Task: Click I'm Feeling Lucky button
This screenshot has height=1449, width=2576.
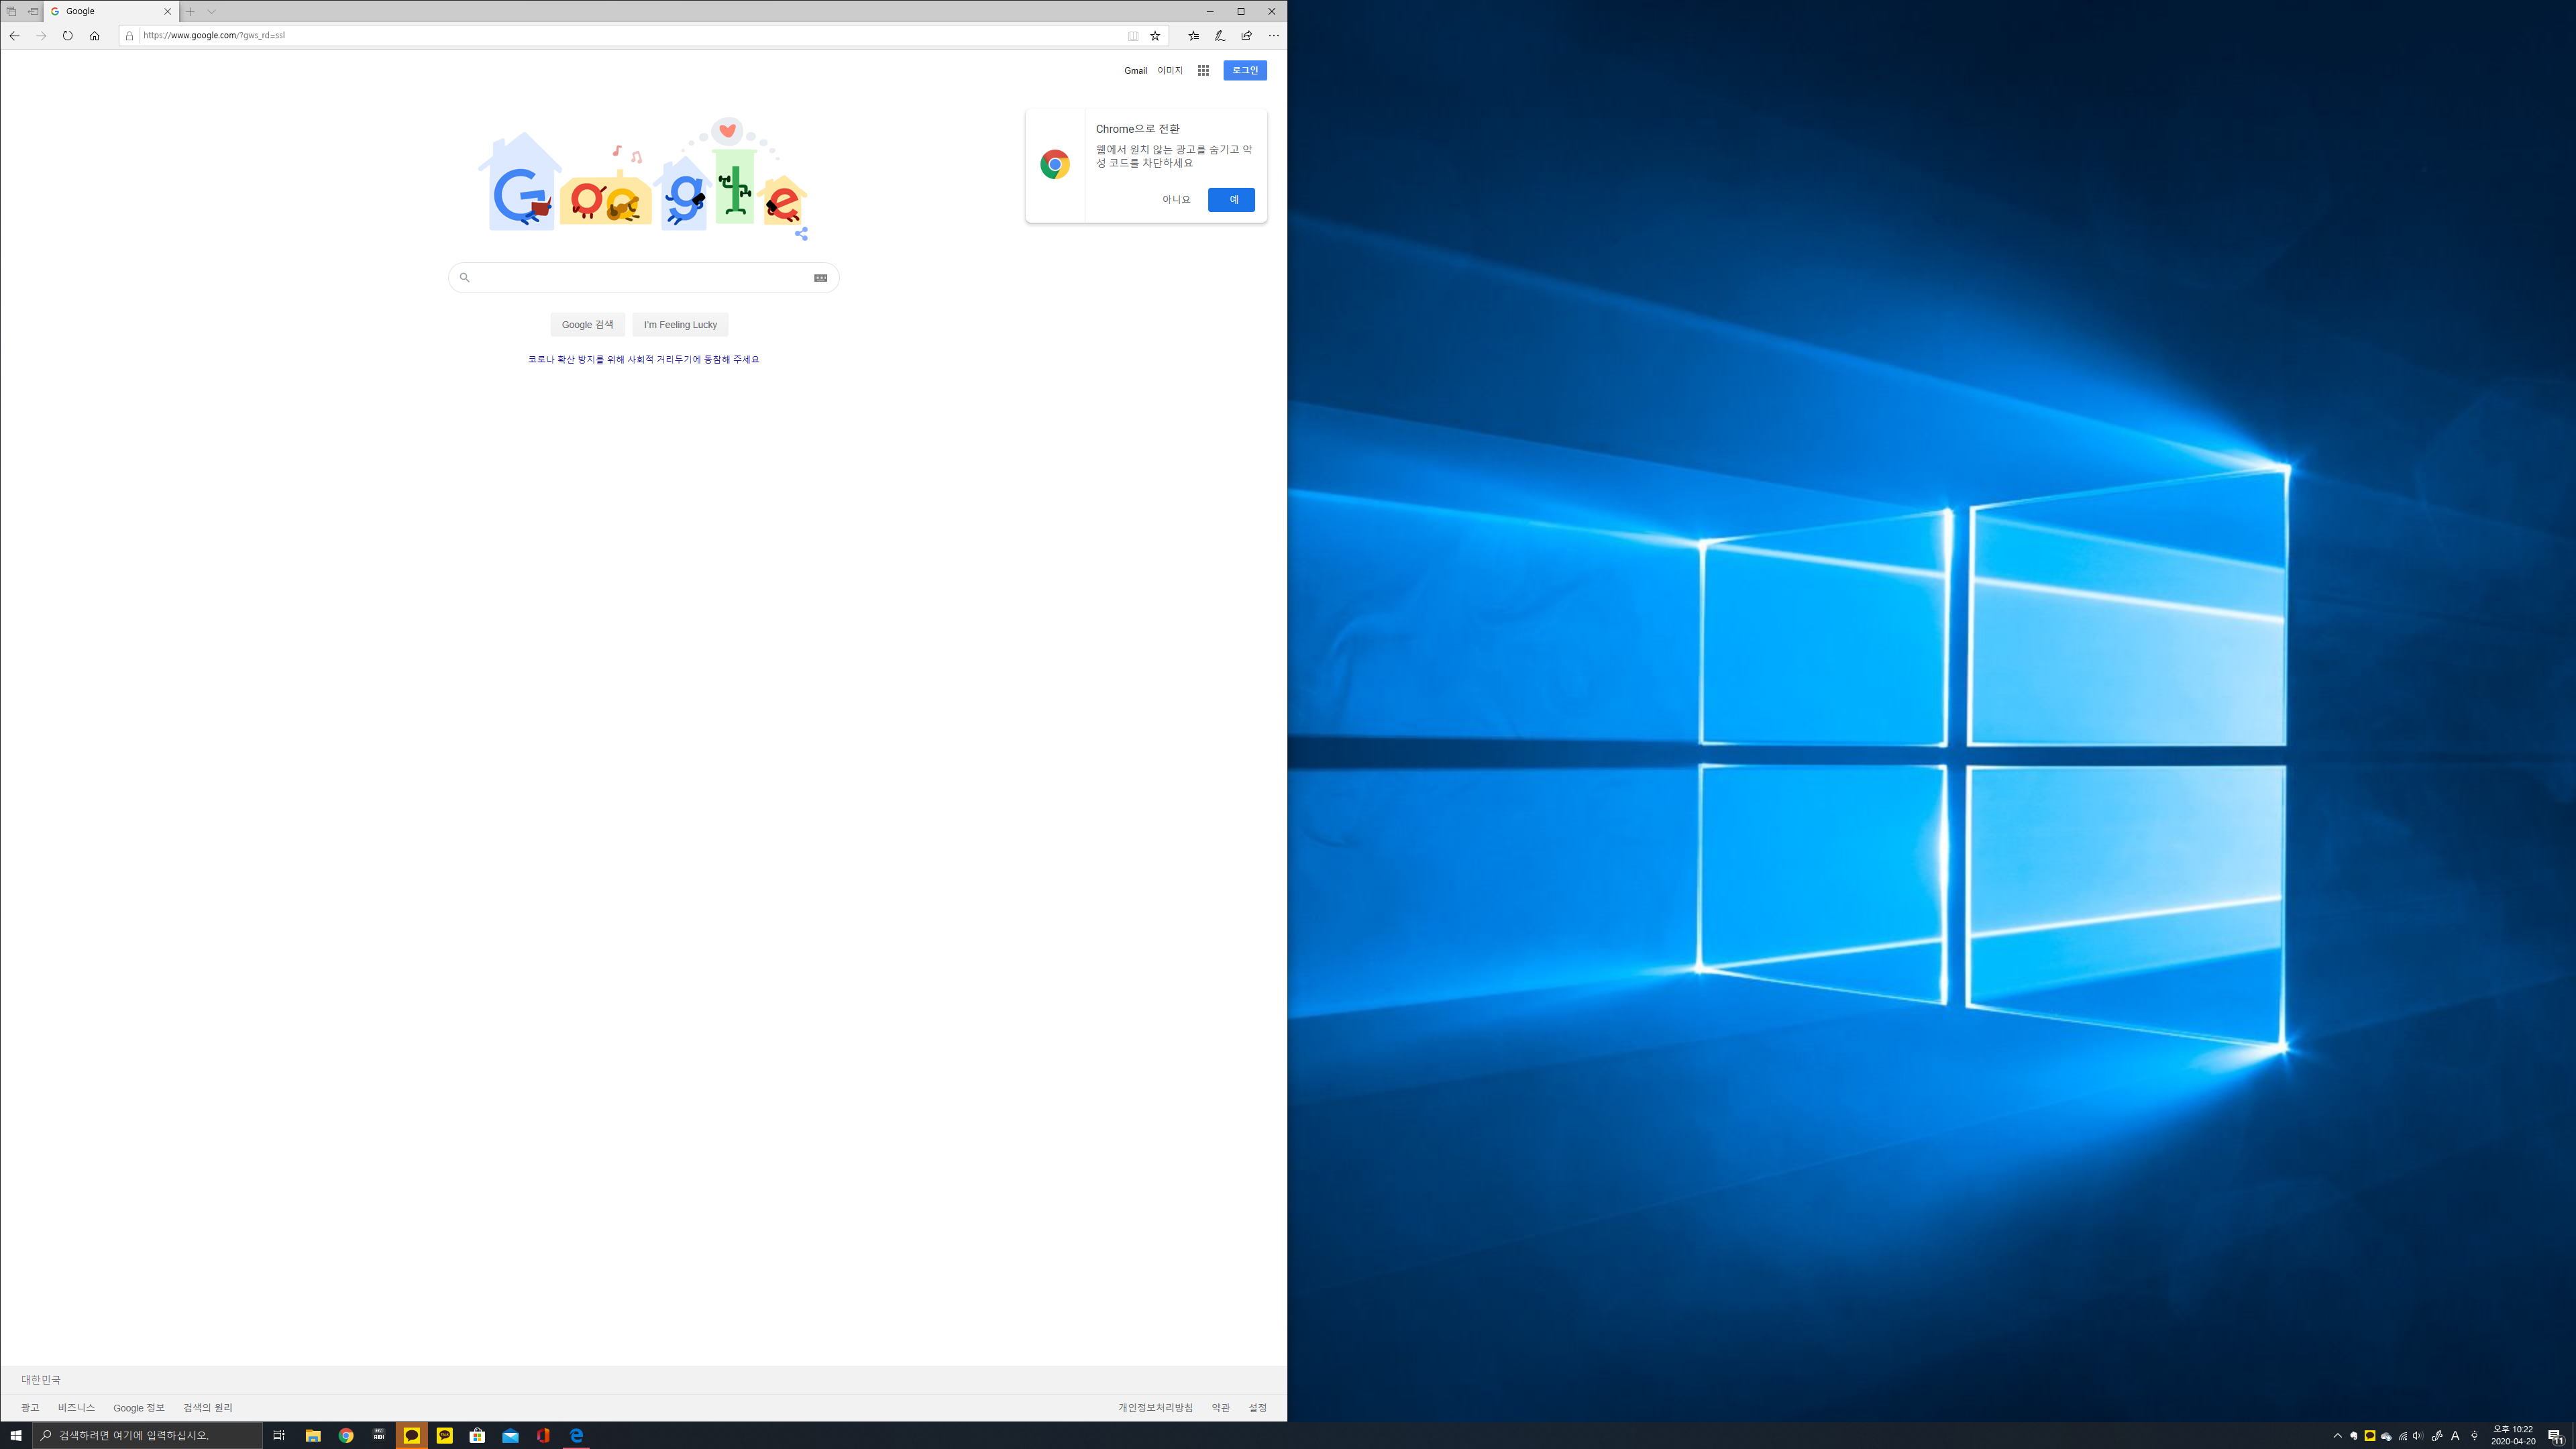Action: click(680, 325)
